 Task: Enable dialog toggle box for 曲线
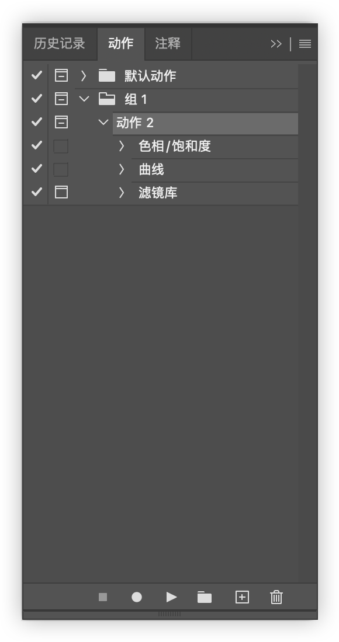click(61, 169)
